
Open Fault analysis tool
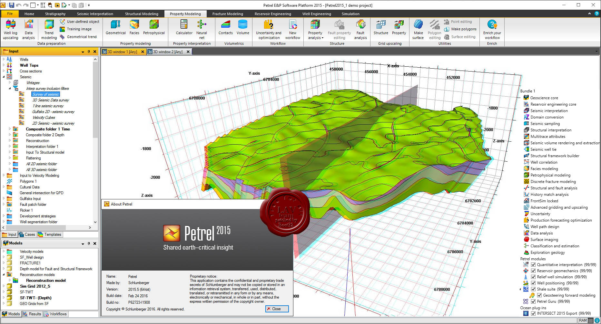pyautogui.click(x=360, y=29)
